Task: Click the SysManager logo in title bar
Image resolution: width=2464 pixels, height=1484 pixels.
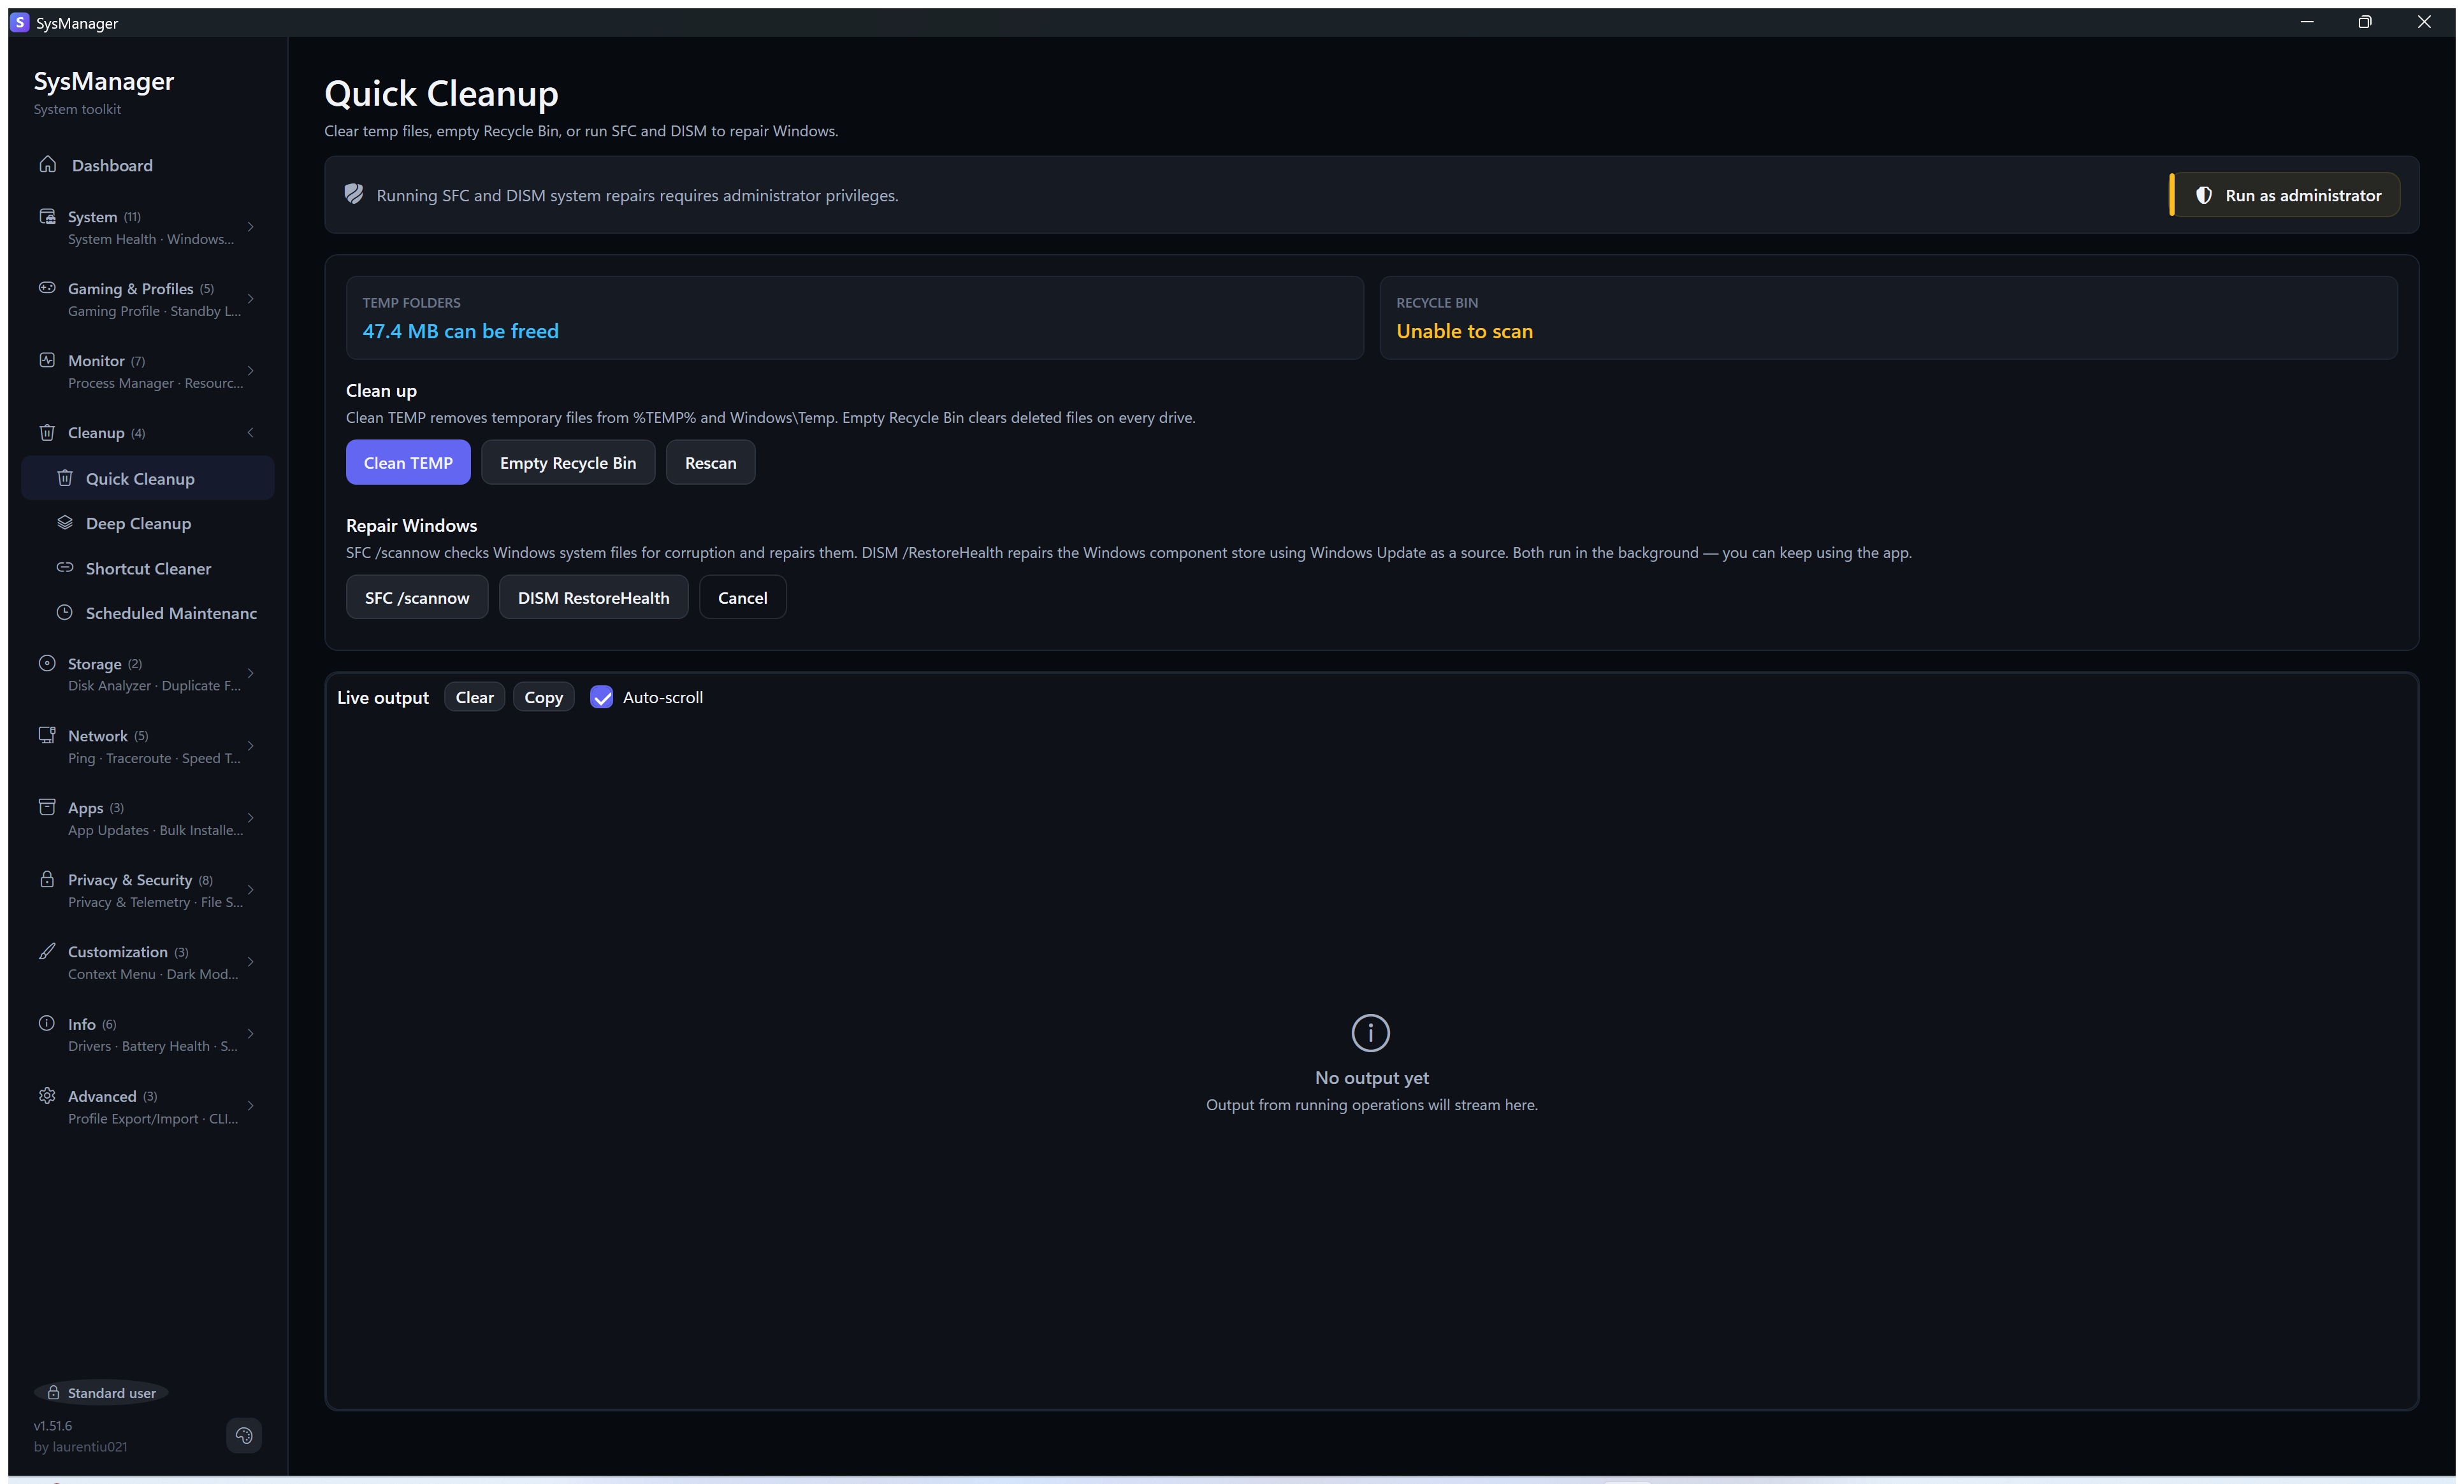Action: [x=20, y=22]
